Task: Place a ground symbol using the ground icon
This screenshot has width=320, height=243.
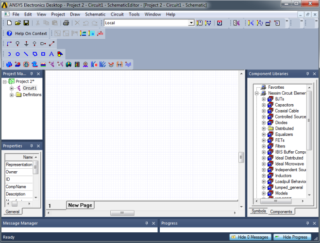Action: [26, 44]
